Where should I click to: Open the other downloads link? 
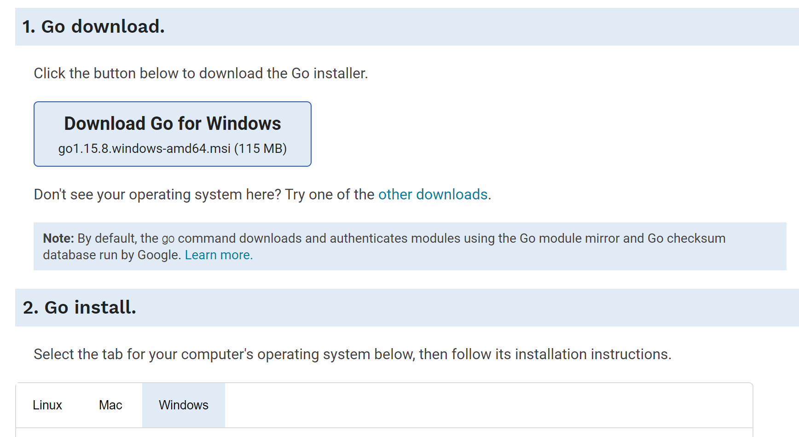pos(433,194)
